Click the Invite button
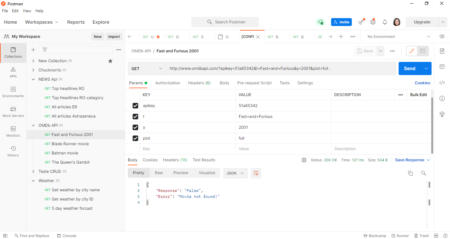Image resolution: width=450 pixels, height=239 pixels. (x=341, y=22)
